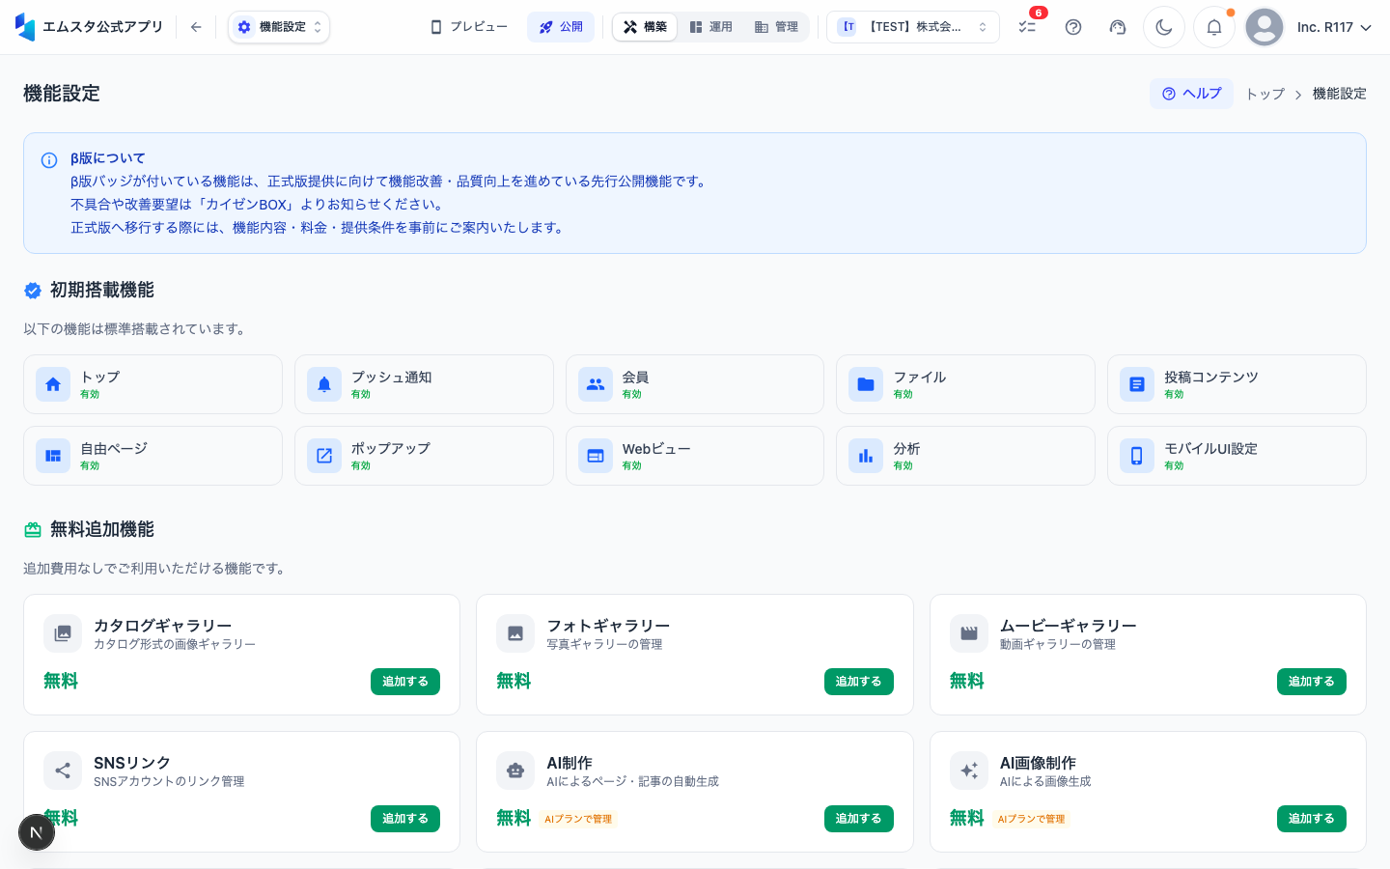Open the トップ home feature card
The image size is (1390, 869).
click(153, 384)
